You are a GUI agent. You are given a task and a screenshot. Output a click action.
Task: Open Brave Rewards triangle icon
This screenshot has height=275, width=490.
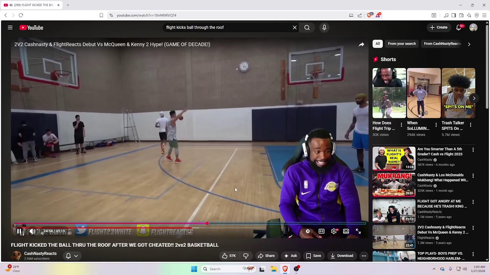click(x=378, y=15)
